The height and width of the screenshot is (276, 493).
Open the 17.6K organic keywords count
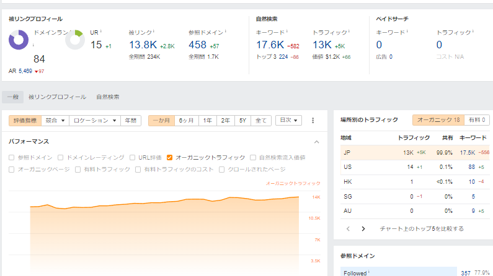(270, 45)
